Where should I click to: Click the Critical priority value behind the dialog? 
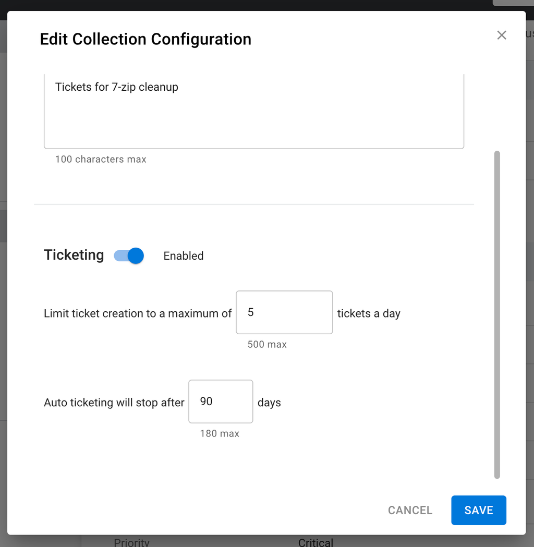click(x=315, y=542)
